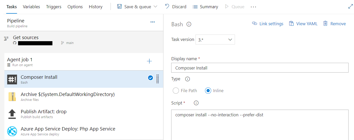
Task: Open the pipeline Summary
Action: [x=205, y=7]
